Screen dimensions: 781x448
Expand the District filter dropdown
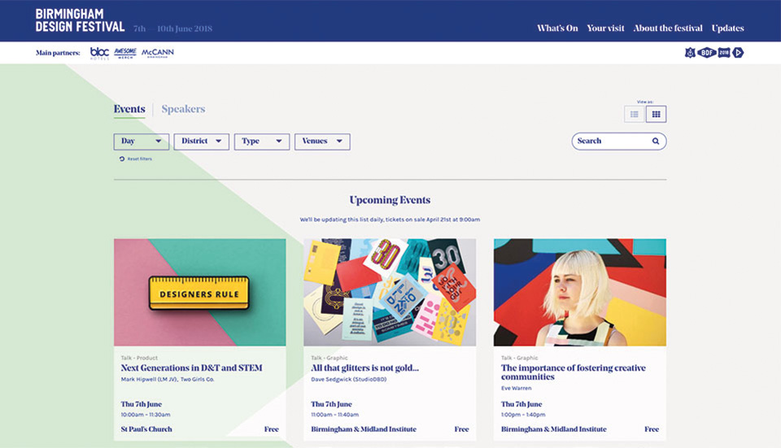(202, 141)
